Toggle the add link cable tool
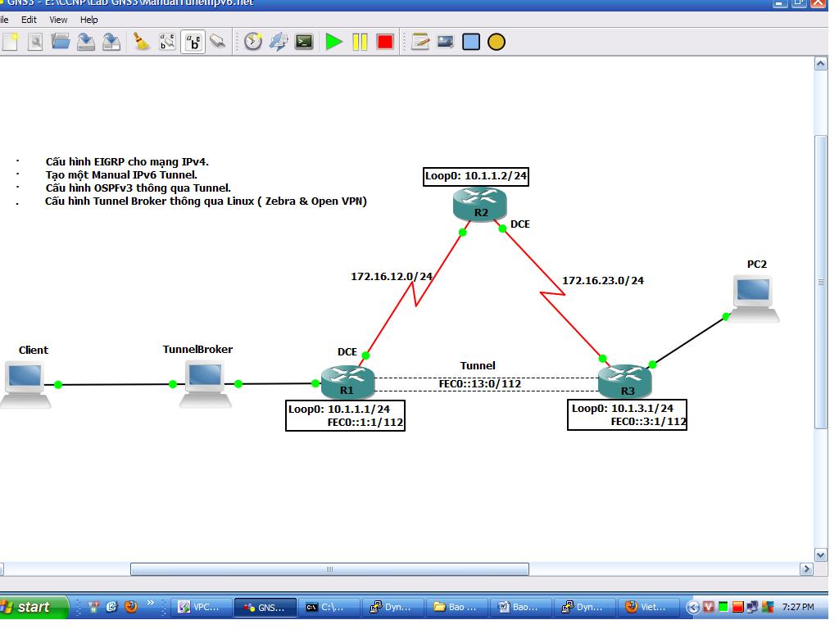Image resolution: width=839 pixels, height=629 pixels. 218,42
